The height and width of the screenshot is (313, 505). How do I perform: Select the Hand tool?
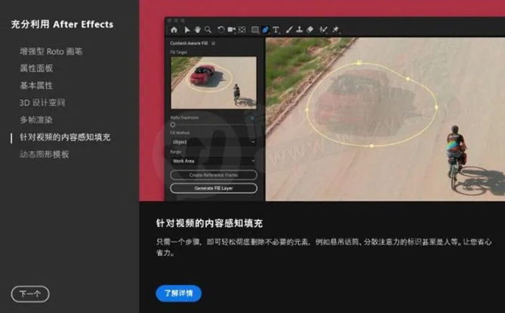click(x=197, y=30)
